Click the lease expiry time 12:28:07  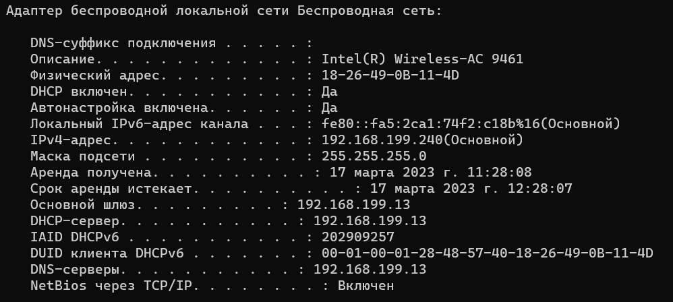(x=540, y=189)
